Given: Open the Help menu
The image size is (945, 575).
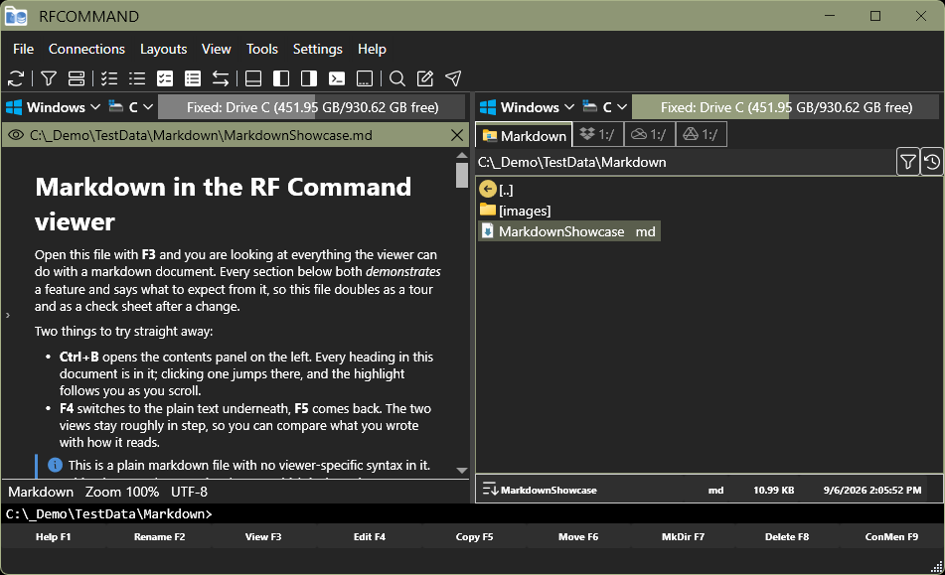Looking at the screenshot, I should [x=372, y=49].
